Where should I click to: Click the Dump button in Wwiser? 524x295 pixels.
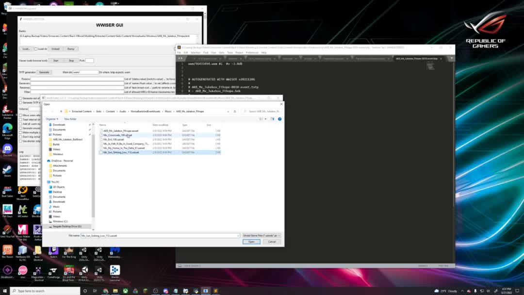coord(71,49)
